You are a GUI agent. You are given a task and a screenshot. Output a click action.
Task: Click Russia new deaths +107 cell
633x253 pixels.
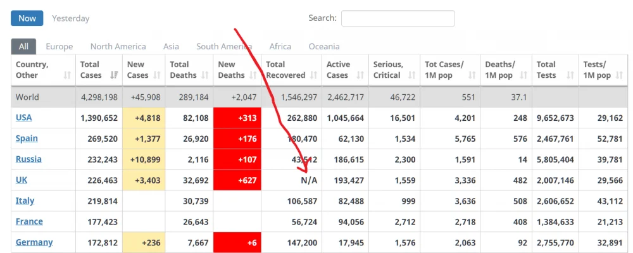point(237,159)
